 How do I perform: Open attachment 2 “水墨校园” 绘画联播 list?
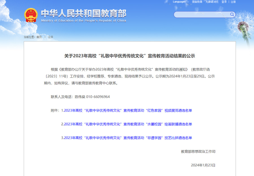tap(127, 124)
